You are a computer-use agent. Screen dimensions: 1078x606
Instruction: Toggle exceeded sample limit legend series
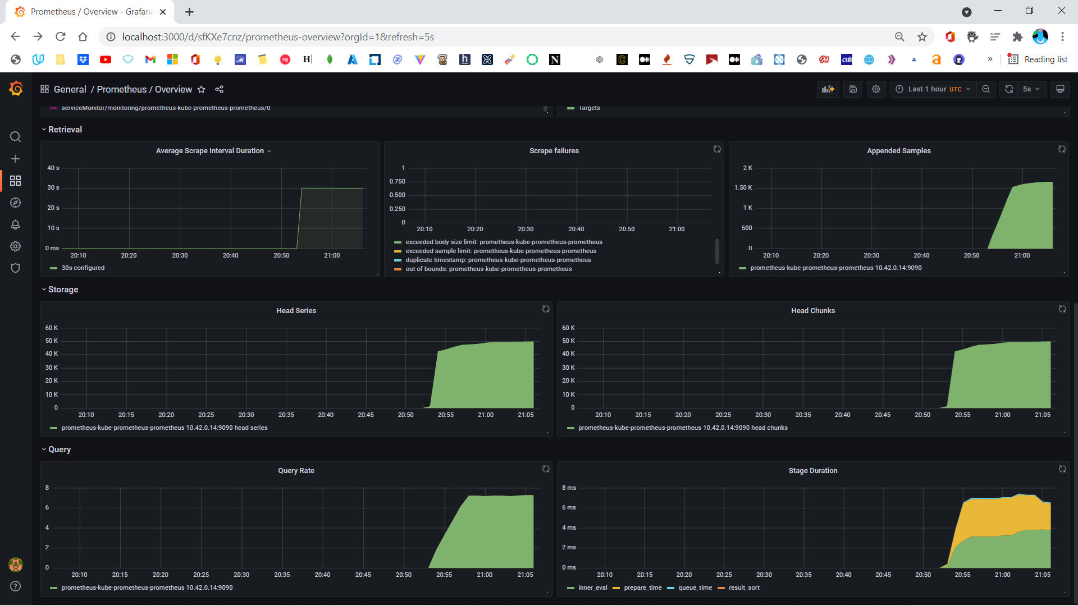pos(501,251)
